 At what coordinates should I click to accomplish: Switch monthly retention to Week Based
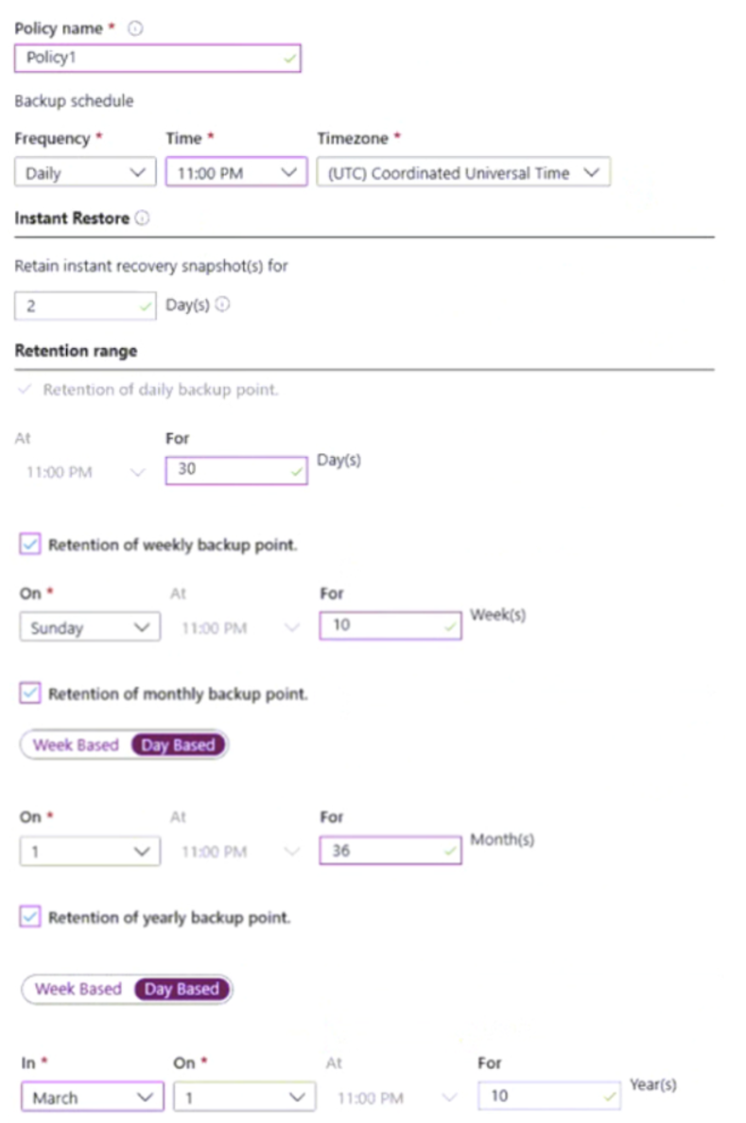75,746
